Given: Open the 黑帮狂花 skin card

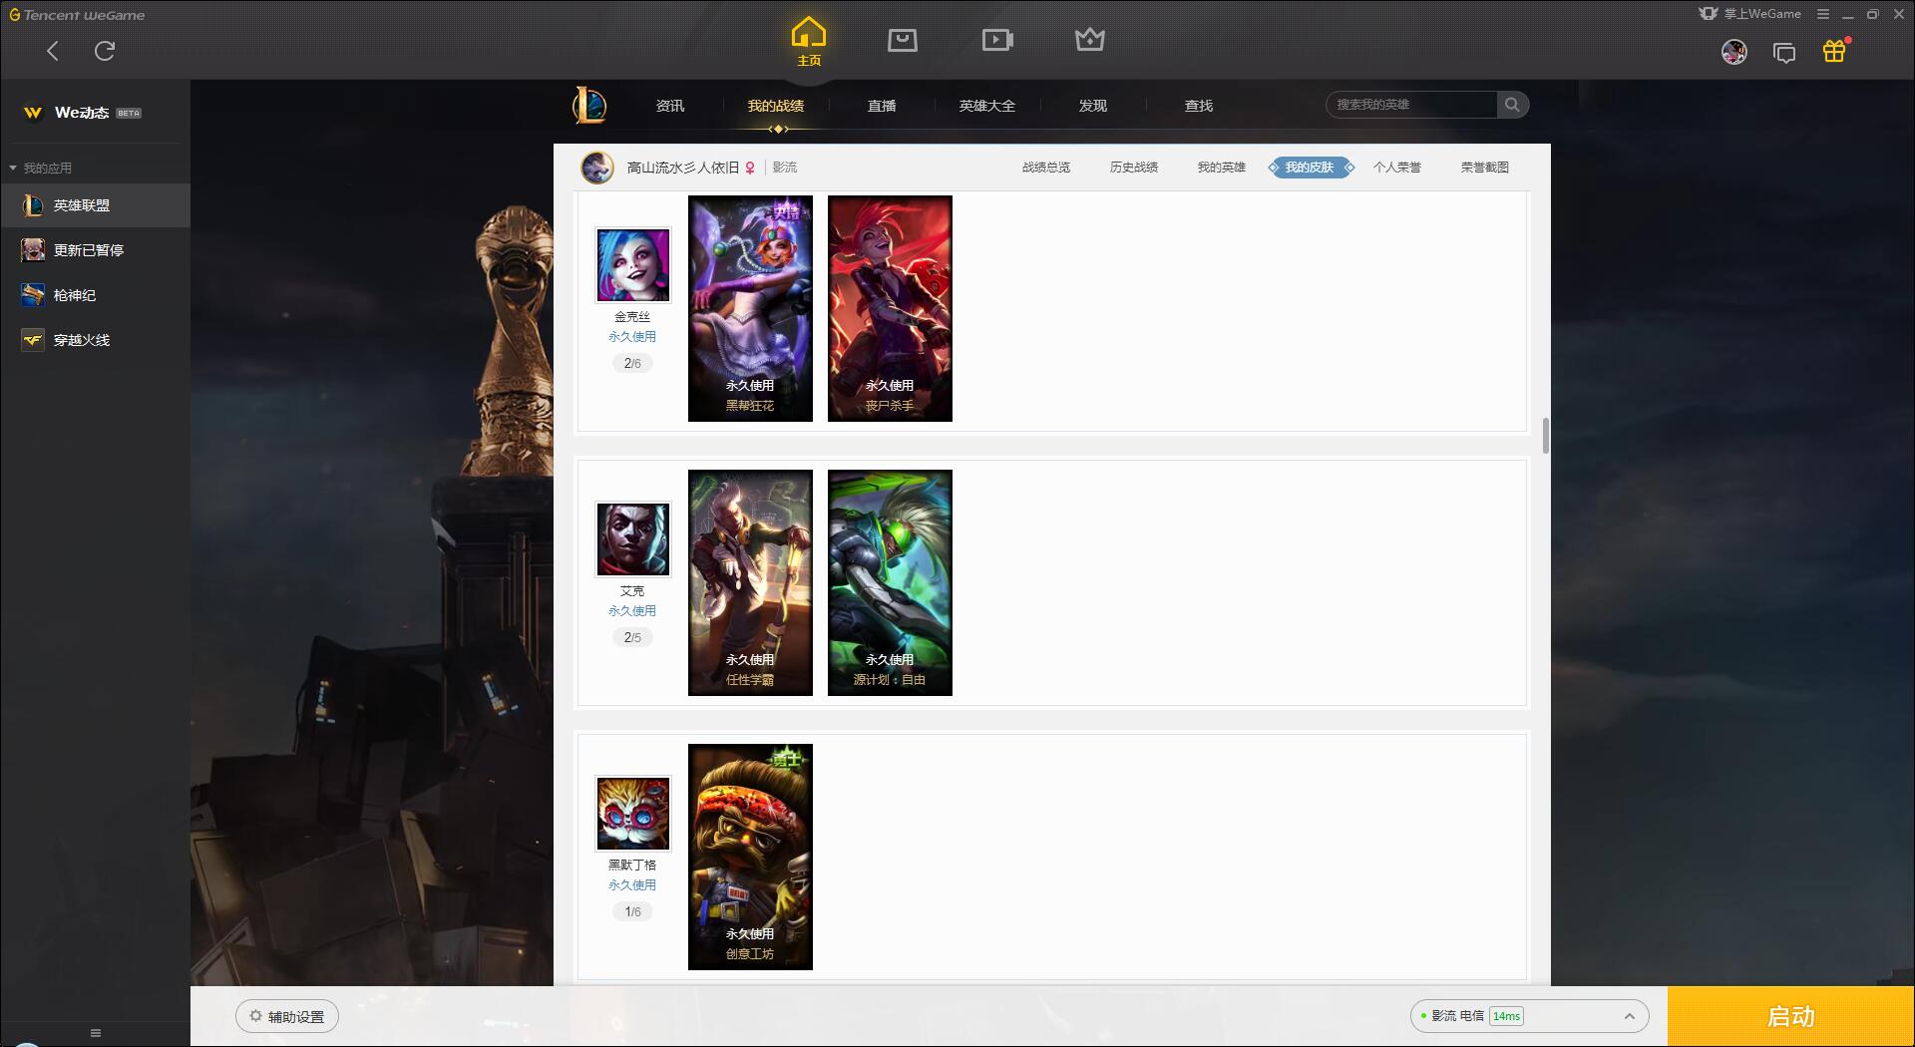Looking at the screenshot, I should (x=750, y=308).
